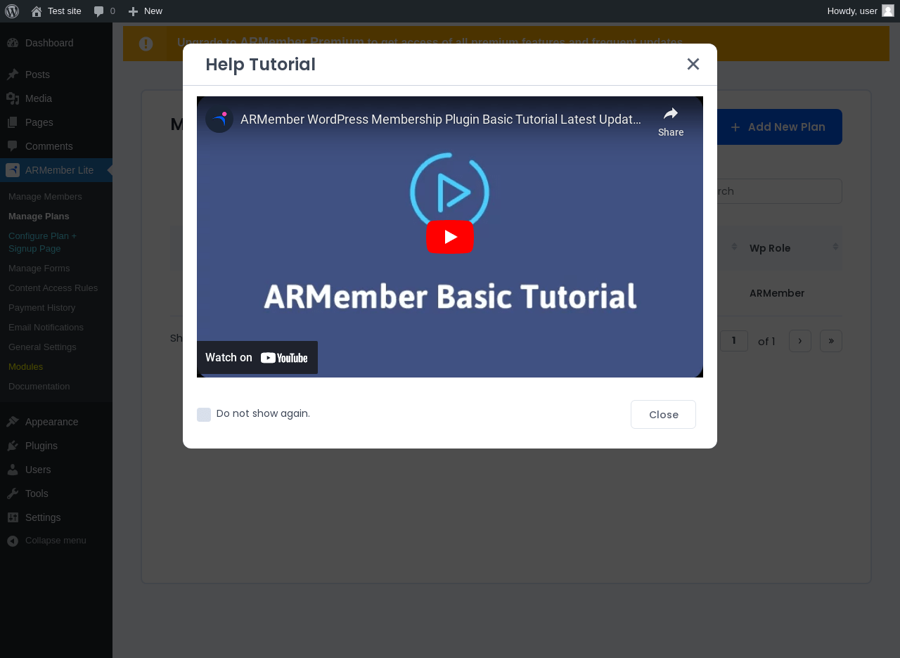Sort by Wp Role column

point(792,247)
